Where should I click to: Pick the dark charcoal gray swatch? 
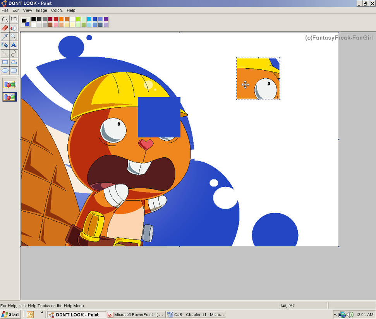(x=39, y=19)
